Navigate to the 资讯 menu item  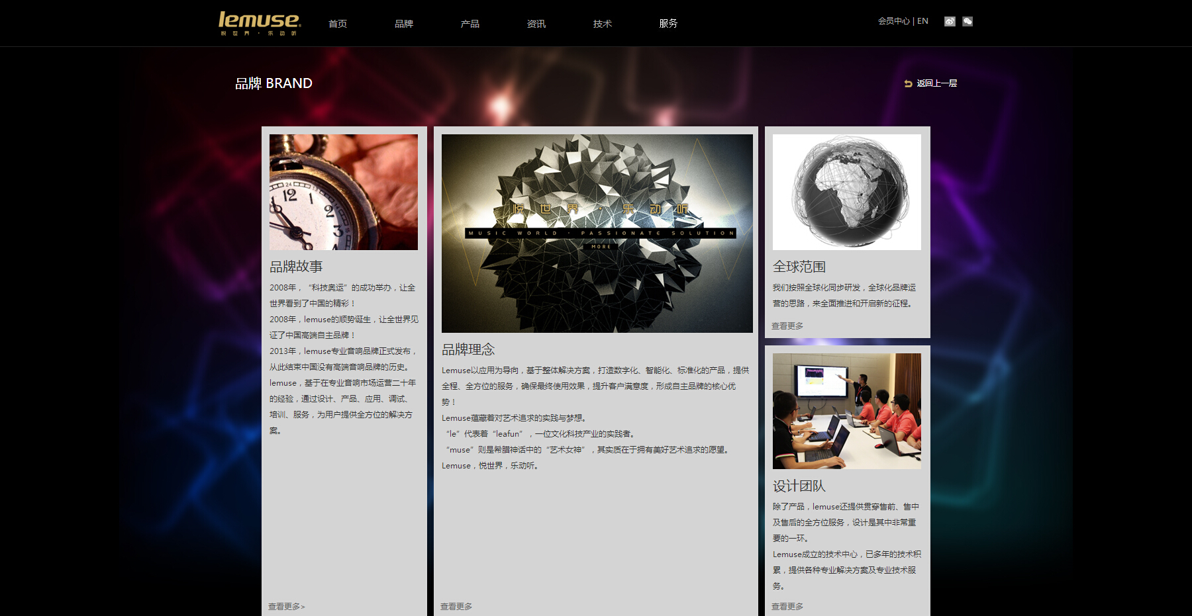tap(536, 24)
